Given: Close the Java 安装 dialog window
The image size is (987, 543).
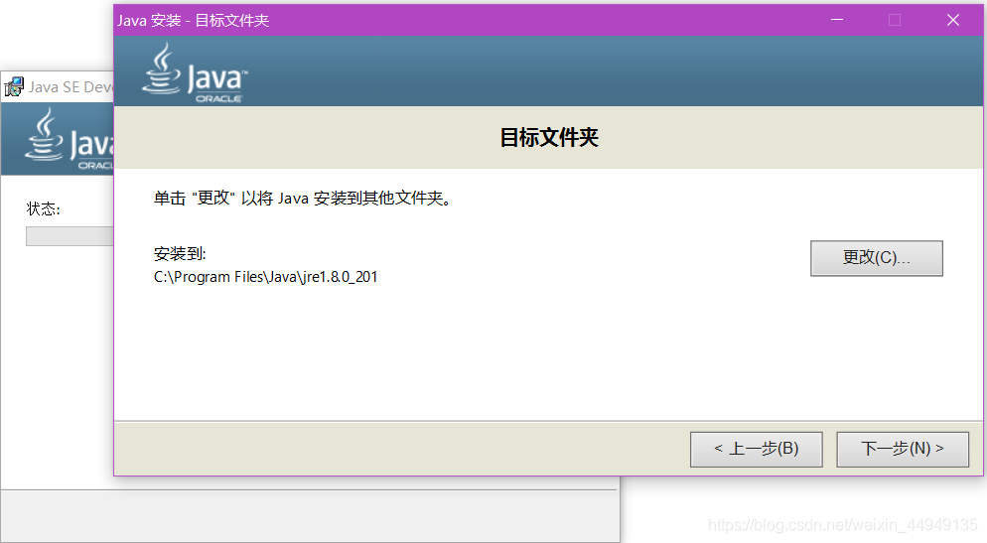Looking at the screenshot, I should tap(953, 20).
